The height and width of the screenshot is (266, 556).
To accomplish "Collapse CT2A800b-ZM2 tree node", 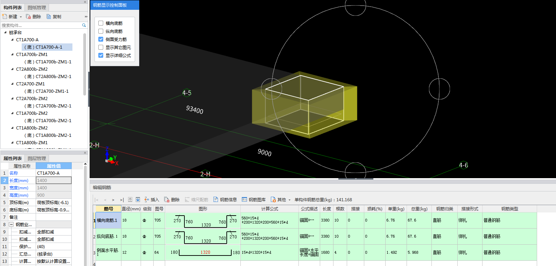I will point(12,69).
